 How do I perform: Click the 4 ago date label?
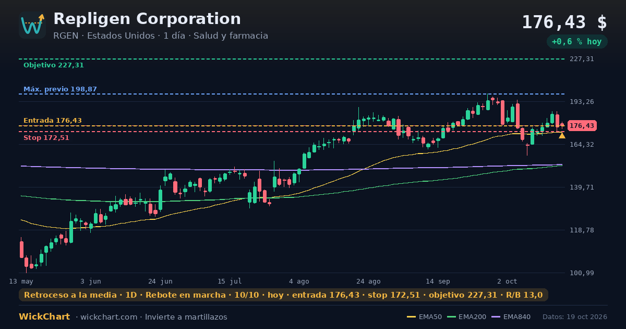[x=299, y=281]
